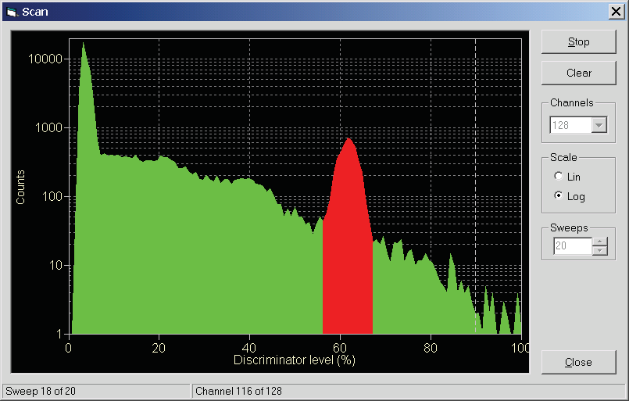The height and width of the screenshot is (401, 629).
Task: Click the 'Sweep 18 of 20' status text
Action: click(x=41, y=391)
